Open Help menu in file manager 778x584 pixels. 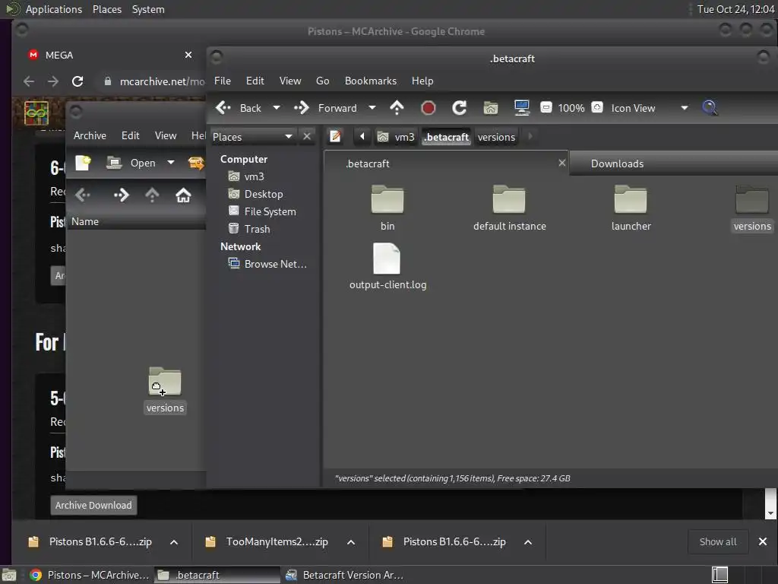coord(422,81)
